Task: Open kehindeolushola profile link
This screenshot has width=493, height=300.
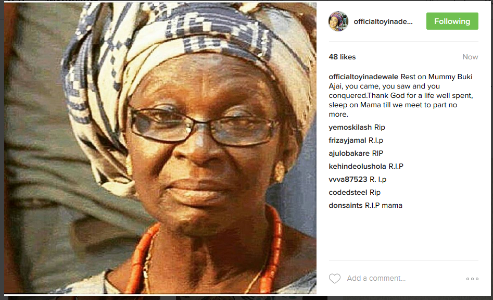Action: (x=357, y=166)
